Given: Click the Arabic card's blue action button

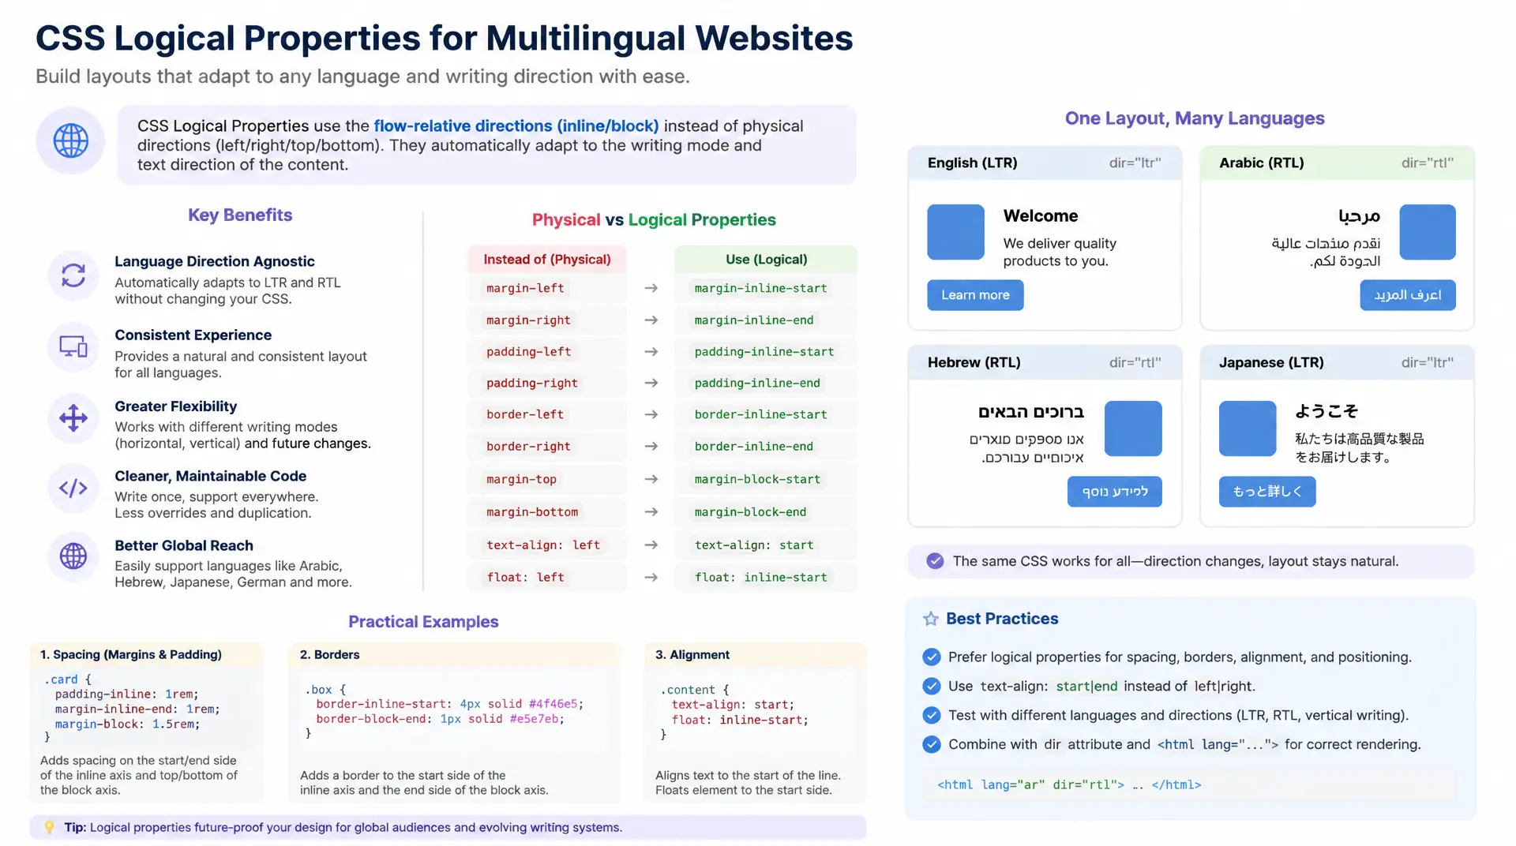Looking at the screenshot, I should [1407, 295].
